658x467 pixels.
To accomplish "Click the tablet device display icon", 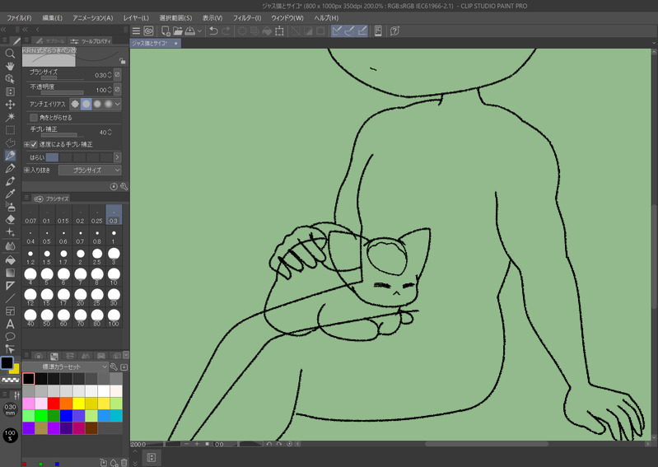I will (378, 30).
